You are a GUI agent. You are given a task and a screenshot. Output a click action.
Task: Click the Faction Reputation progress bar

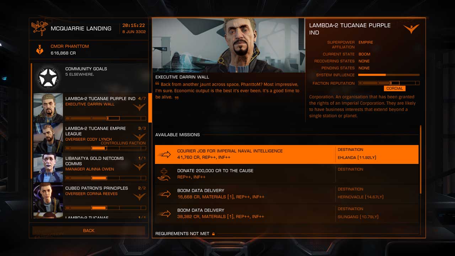(389, 83)
